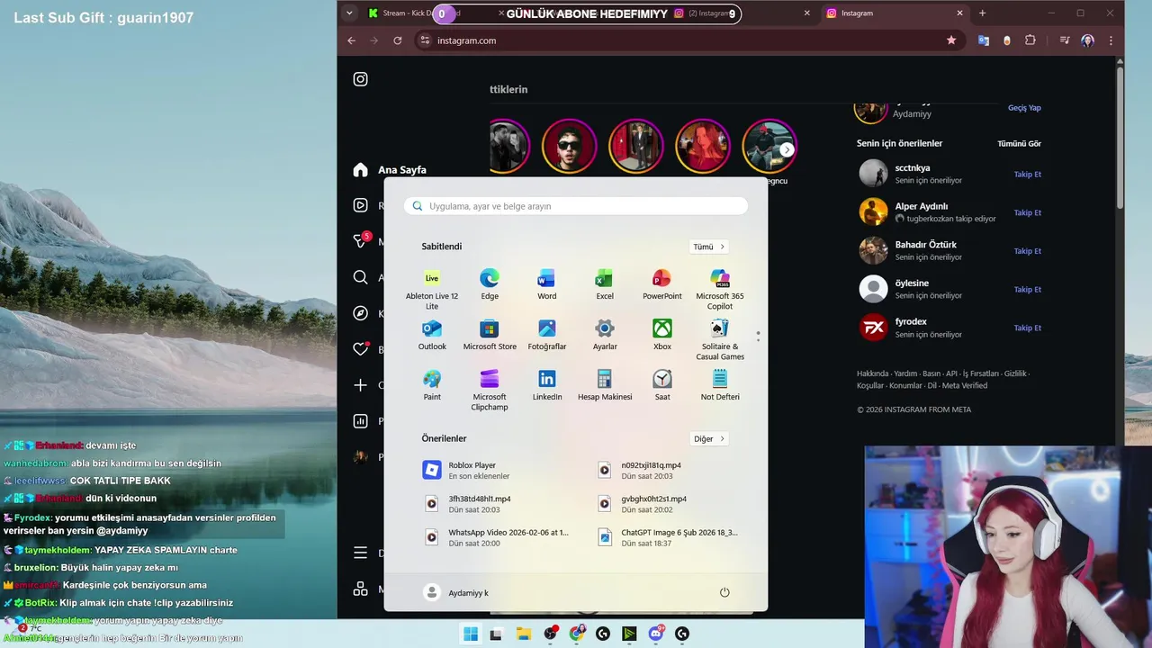This screenshot has height=648, width=1152.
Task: Click Instagram create plus icon
Action: (360, 385)
